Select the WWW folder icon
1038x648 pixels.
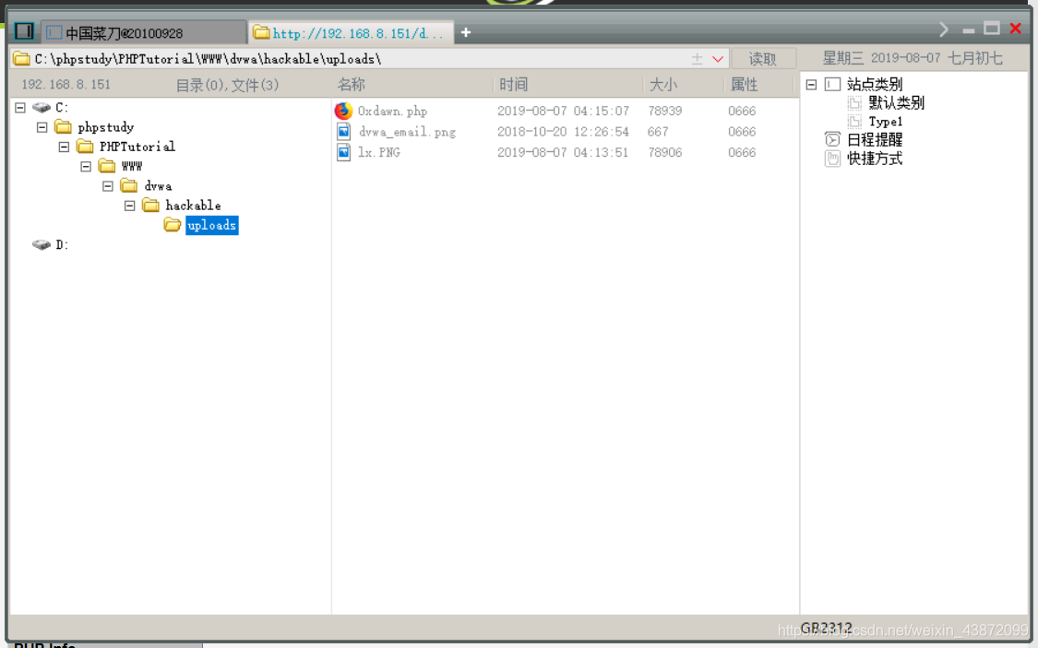click(x=107, y=165)
